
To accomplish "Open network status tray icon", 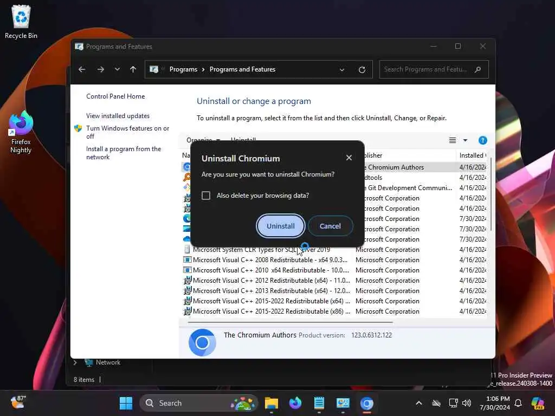I will (453, 403).
